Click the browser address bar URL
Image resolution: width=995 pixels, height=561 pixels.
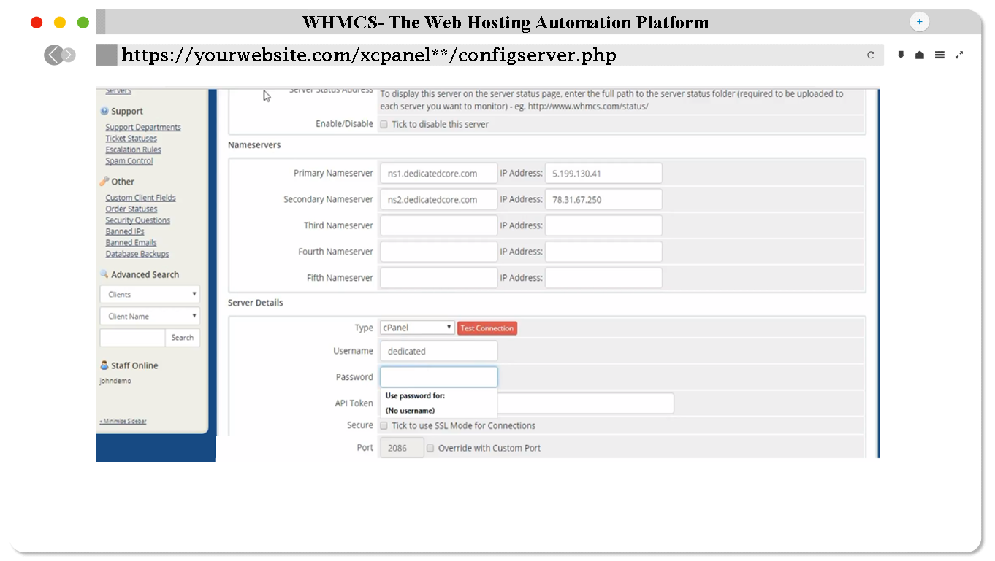pyautogui.click(x=369, y=55)
